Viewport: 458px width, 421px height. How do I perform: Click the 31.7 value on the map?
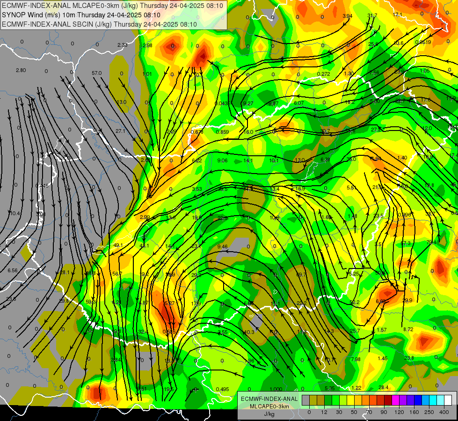point(372,15)
